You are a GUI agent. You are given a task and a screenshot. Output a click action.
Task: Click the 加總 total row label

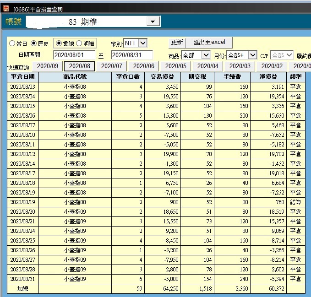pos(23,289)
